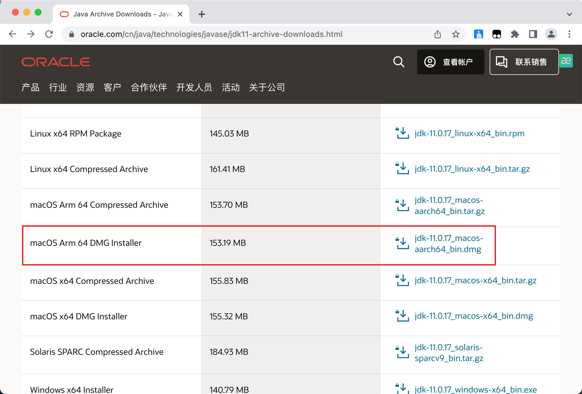Click the browser back arrow
Viewport: 582px width, 394px height.
pos(13,34)
